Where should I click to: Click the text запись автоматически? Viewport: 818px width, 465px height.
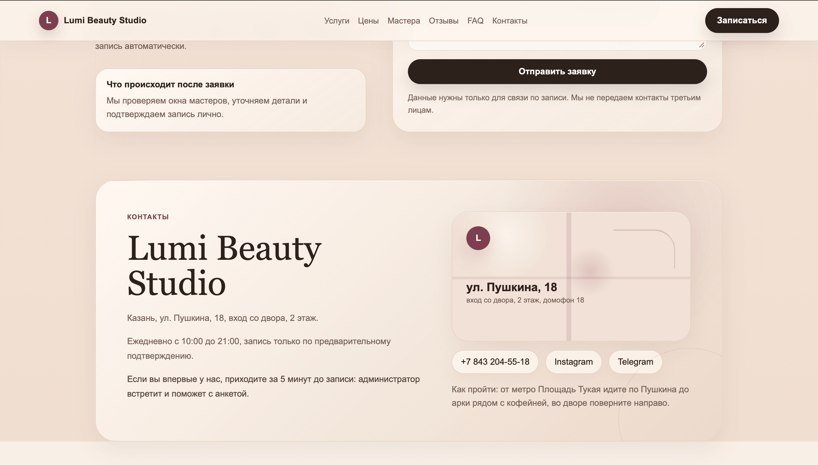tap(141, 46)
